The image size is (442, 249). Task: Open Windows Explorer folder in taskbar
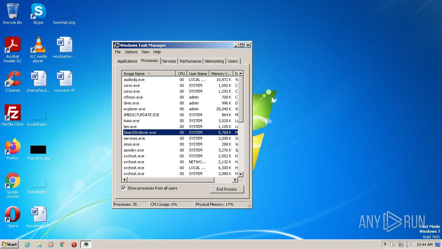pyautogui.click(x=39, y=245)
